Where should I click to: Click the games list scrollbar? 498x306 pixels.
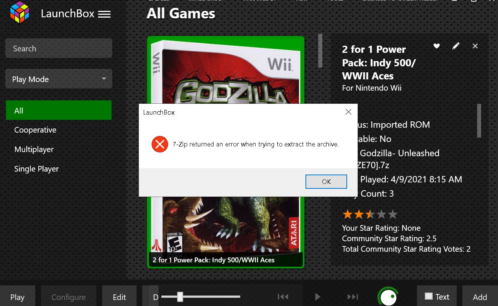click(x=320, y=51)
